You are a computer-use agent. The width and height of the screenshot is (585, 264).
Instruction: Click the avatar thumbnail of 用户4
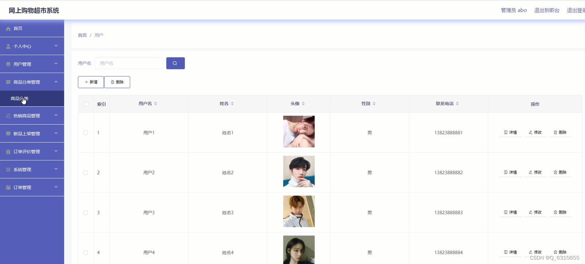(x=299, y=250)
